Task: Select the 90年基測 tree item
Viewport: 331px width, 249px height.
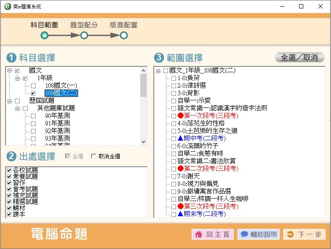Action: 57,116
